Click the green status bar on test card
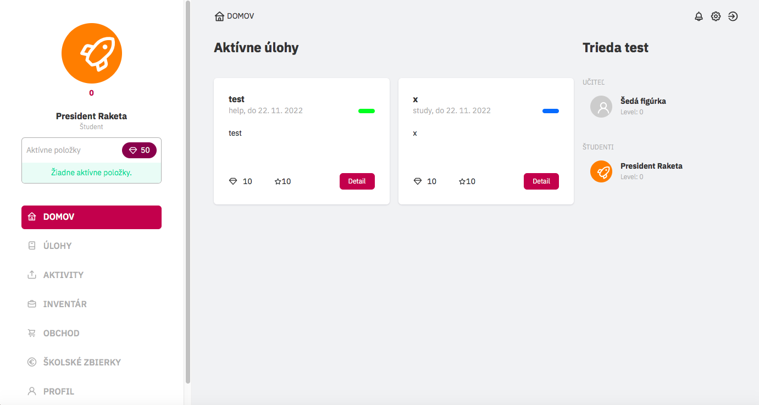Viewport: 759px width, 405px height. (367, 111)
